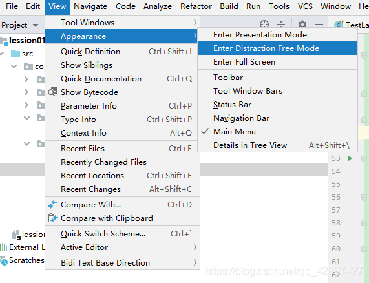Open the Project panel gear settings
Image resolution: width=369 pixels, height=283 pixels.
coord(302,24)
